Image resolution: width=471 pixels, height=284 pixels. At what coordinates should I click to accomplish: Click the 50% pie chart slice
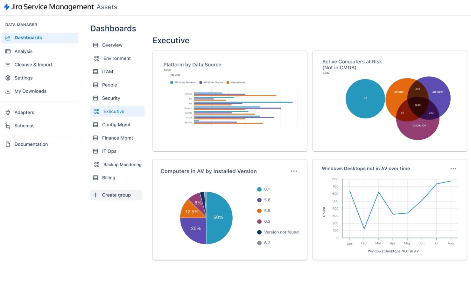click(220, 218)
